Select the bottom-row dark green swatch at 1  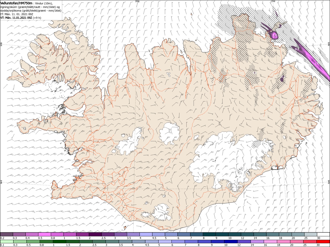click(x=59, y=241)
